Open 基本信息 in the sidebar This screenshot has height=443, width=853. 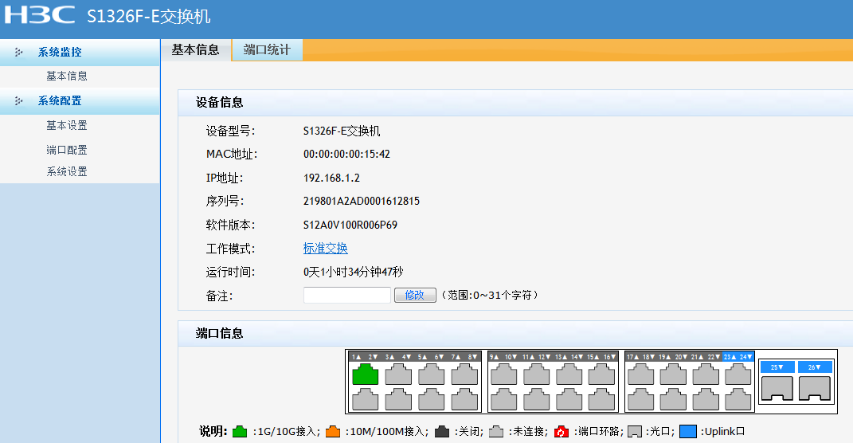click(67, 76)
